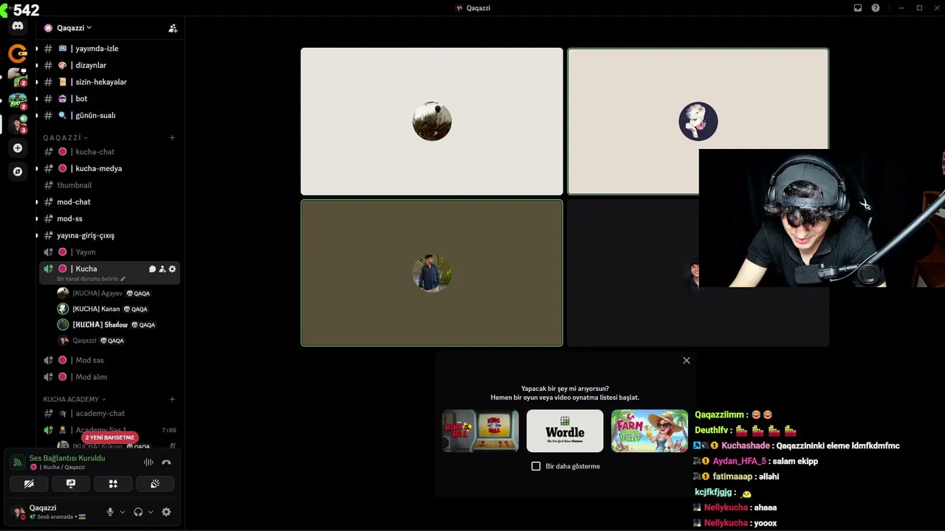Screen dimensions: 945x531
Task: Invite people to Qaqazzi server
Action: [173, 28]
